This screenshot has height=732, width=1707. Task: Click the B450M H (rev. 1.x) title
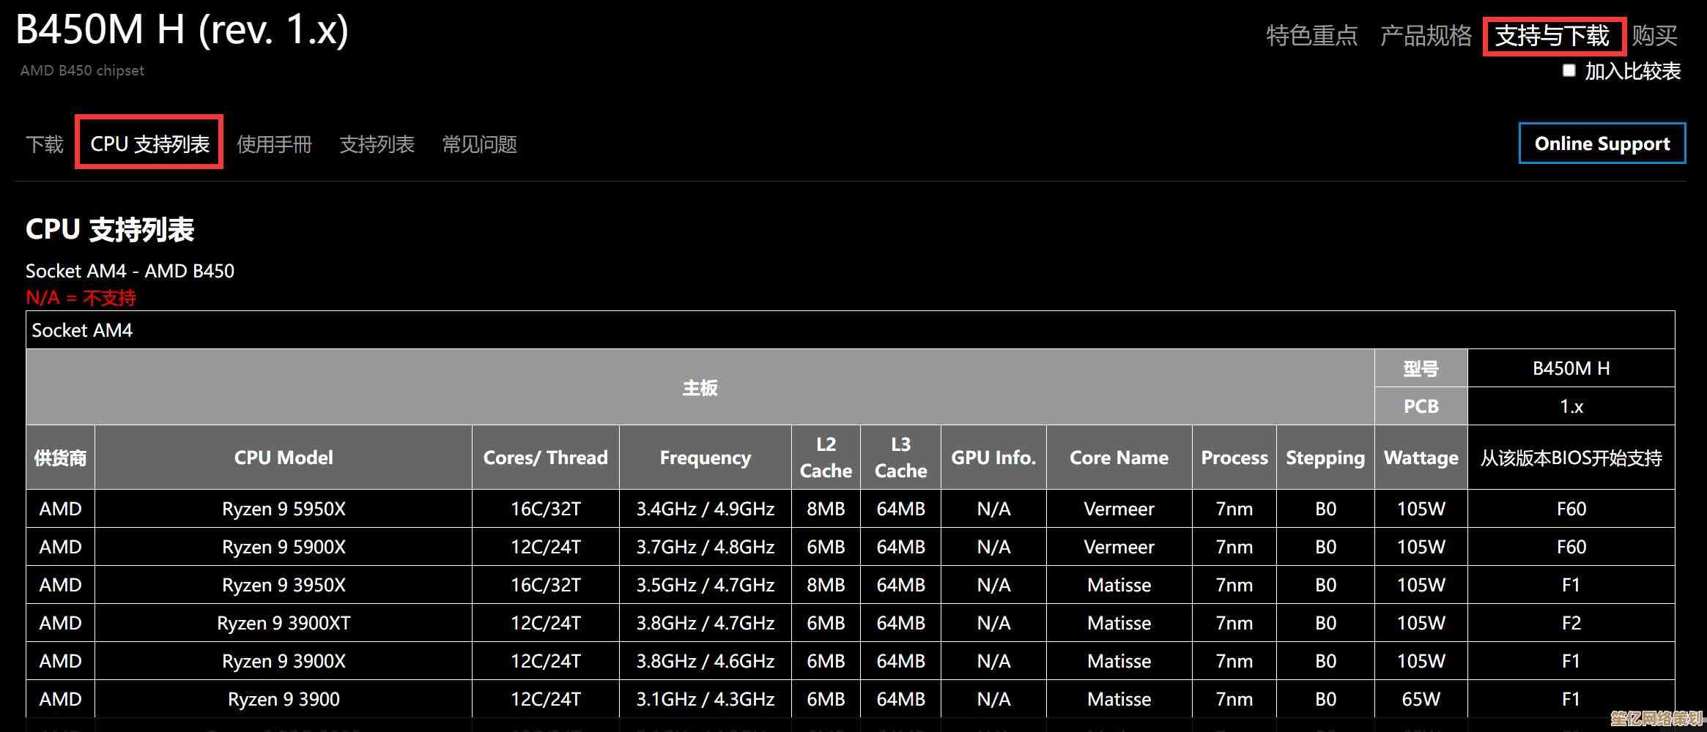[182, 31]
